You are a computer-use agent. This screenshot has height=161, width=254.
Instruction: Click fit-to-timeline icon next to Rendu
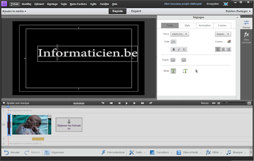tap(214, 103)
